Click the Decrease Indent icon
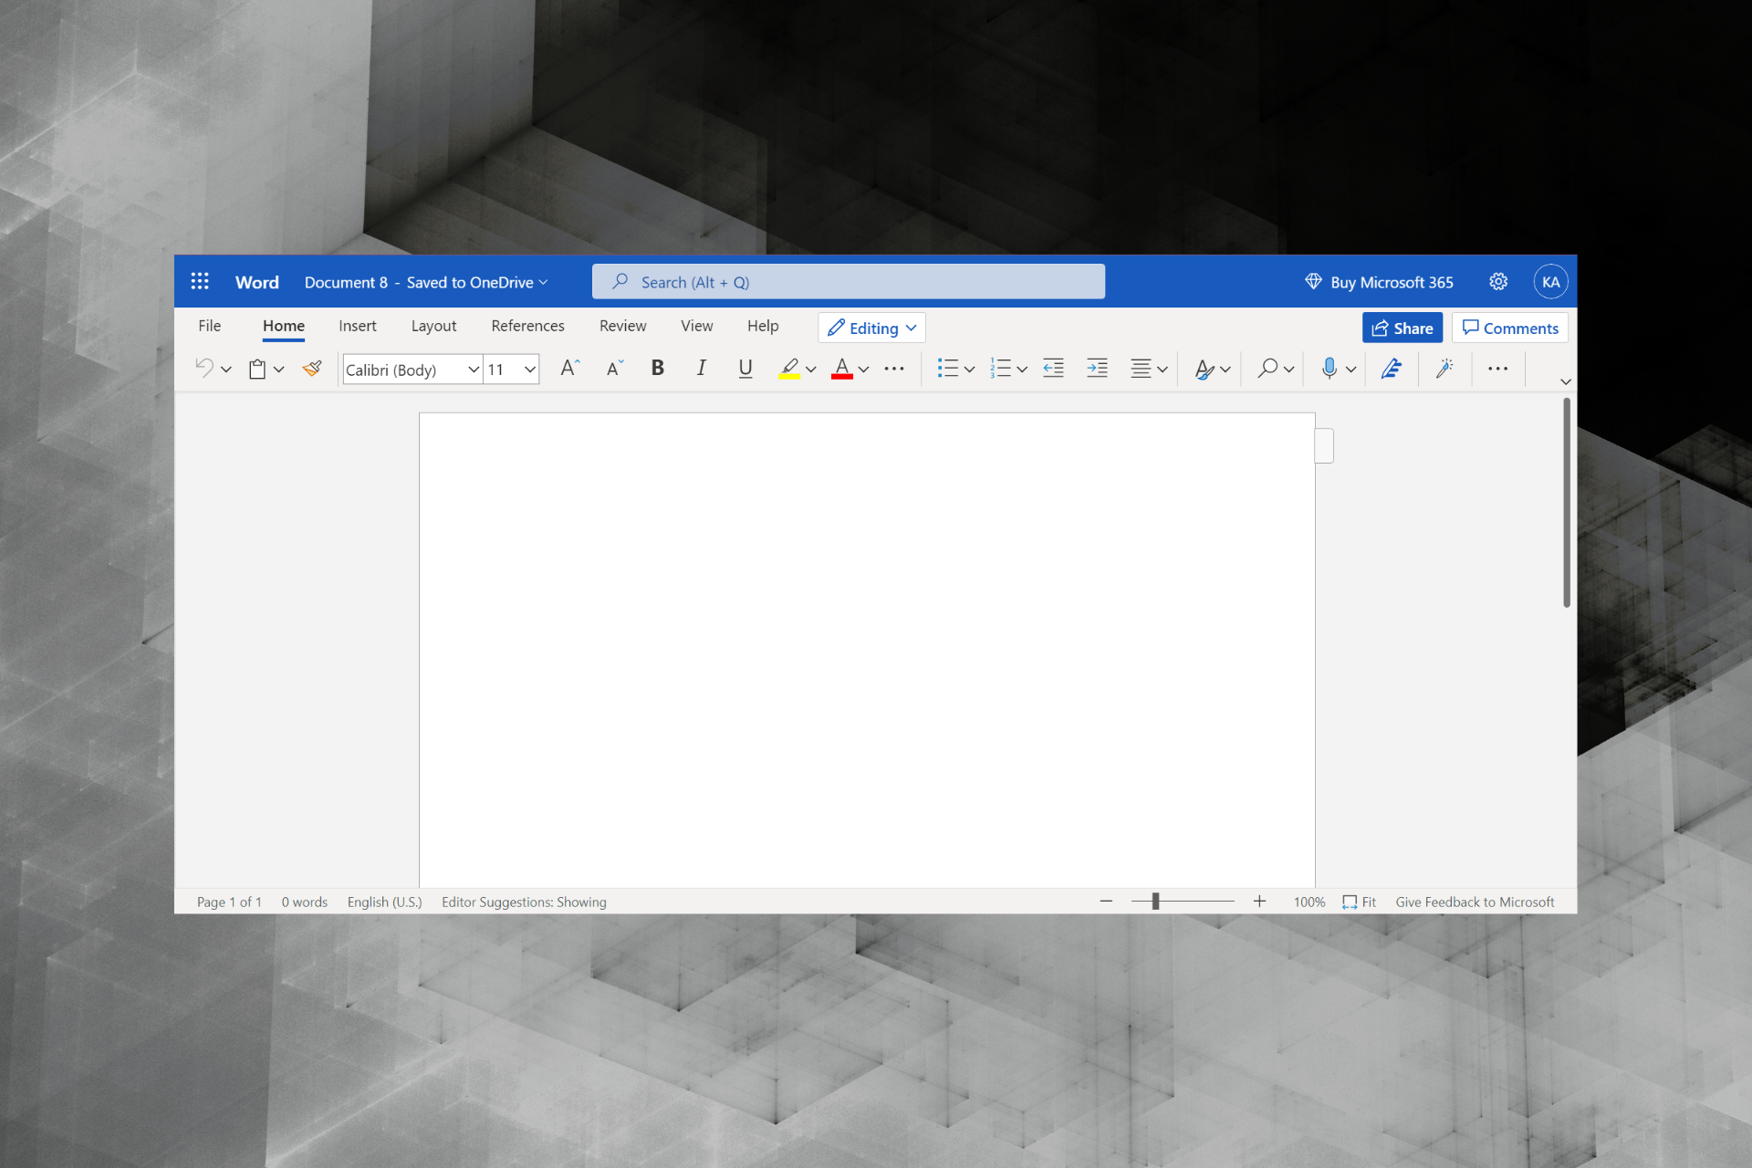The width and height of the screenshot is (1752, 1168). 1053,369
